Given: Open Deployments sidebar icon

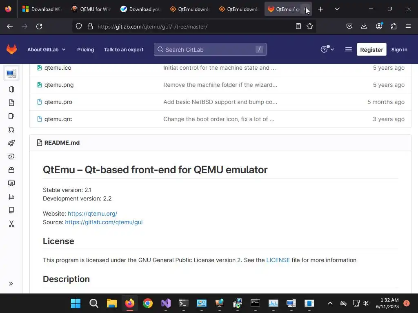Looking at the screenshot, I should [11, 156].
